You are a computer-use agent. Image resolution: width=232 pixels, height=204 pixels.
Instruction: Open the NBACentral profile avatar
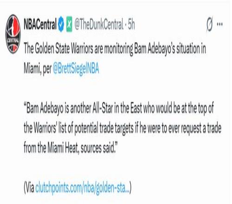(x=13, y=34)
